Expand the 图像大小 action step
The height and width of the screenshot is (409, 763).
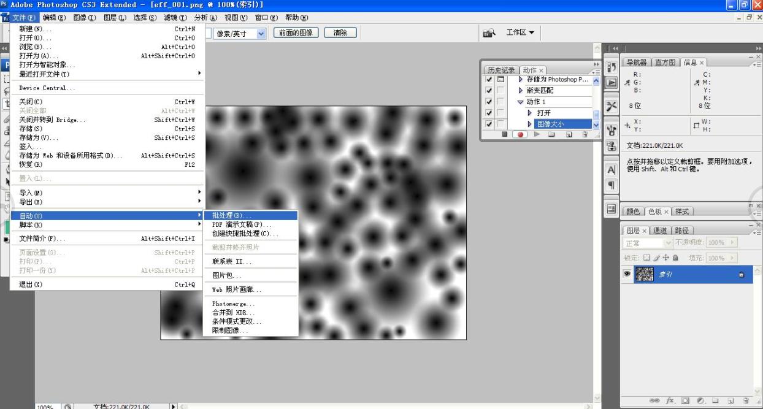[x=531, y=124]
